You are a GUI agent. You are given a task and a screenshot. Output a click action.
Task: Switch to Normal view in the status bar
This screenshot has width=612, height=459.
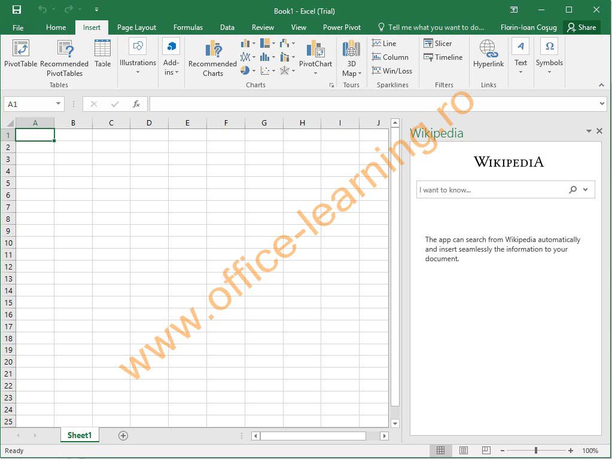441,451
